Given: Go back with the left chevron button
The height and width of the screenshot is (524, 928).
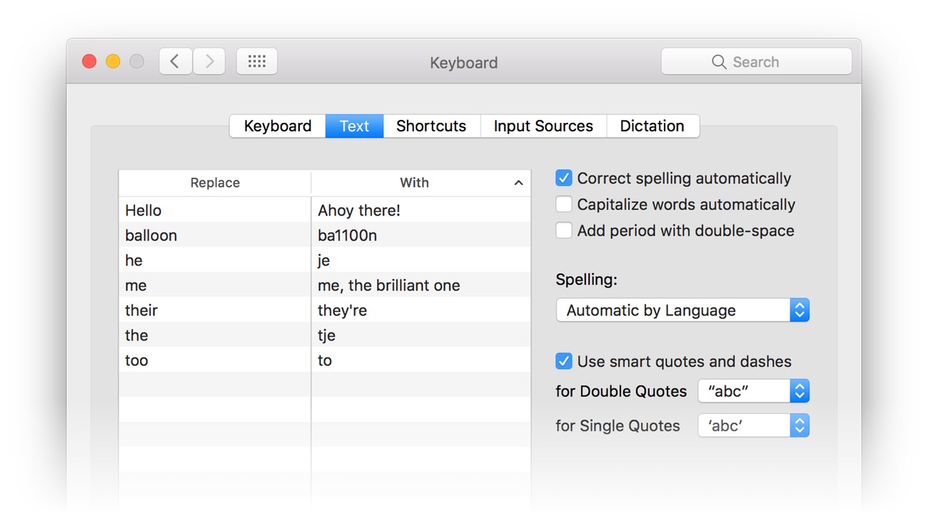Looking at the screenshot, I should coord(175,62).
